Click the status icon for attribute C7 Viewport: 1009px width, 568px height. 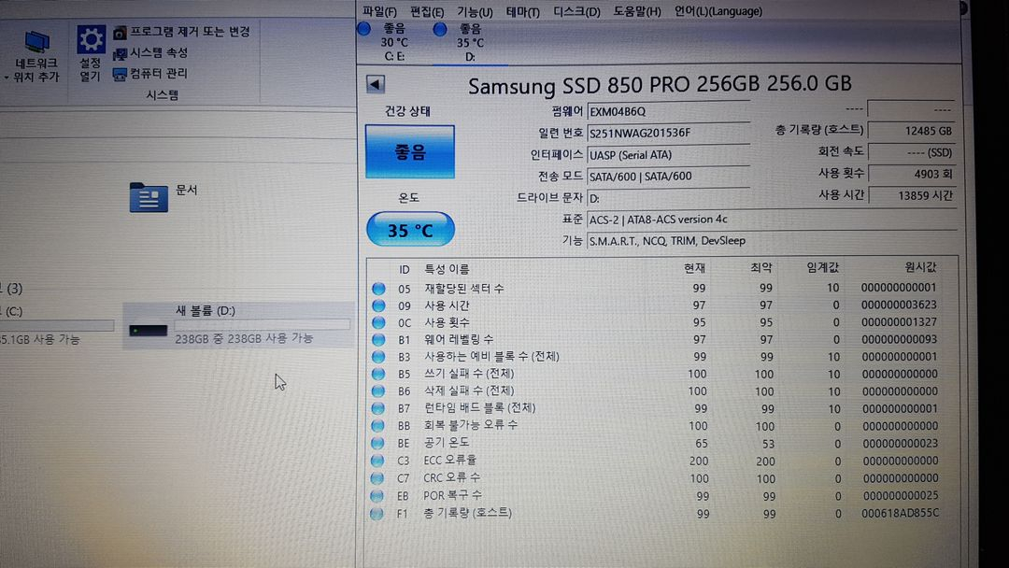(377, 478)
